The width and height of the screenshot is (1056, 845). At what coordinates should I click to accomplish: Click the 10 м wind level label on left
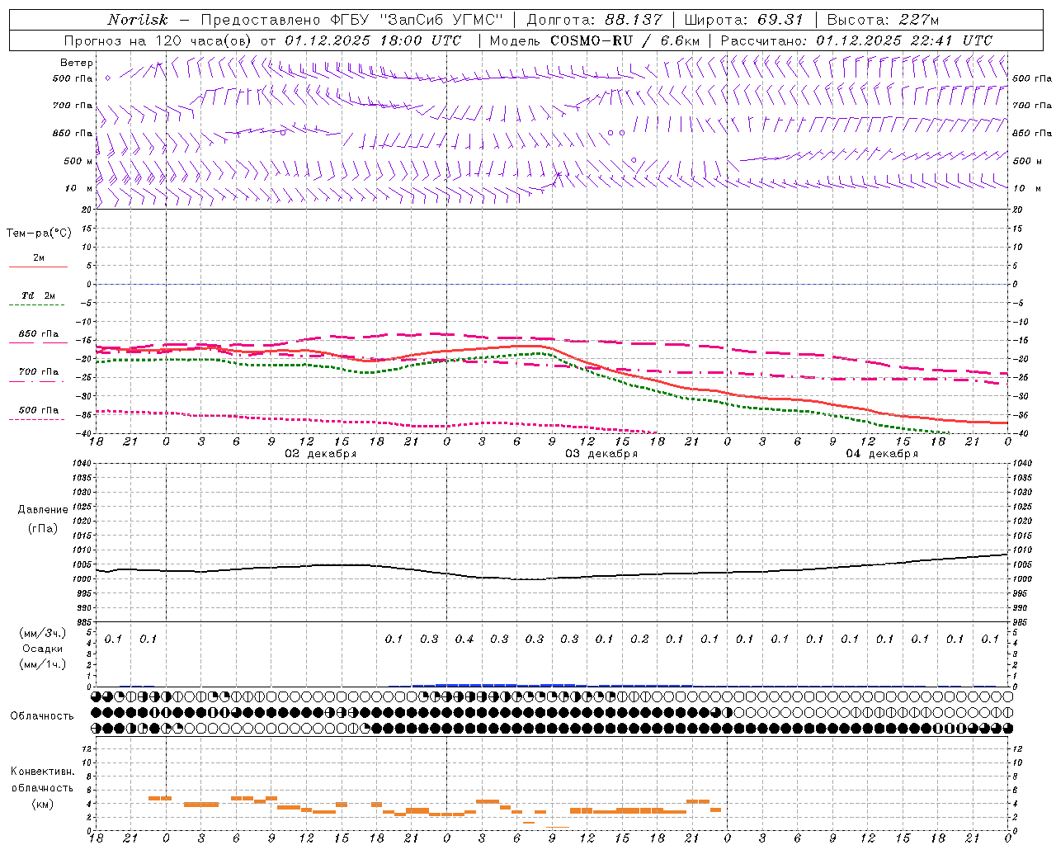pyautogui.click(x=78, y=188)
